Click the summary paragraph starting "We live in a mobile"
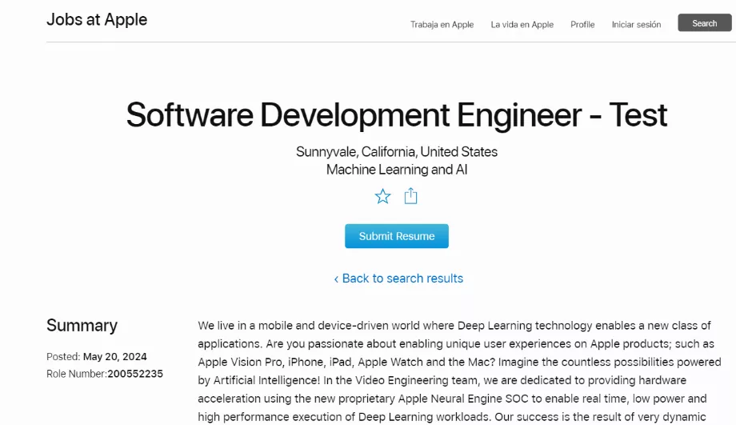Image resolution: width=736 pixels, height=425 pixels. (459, 371)
